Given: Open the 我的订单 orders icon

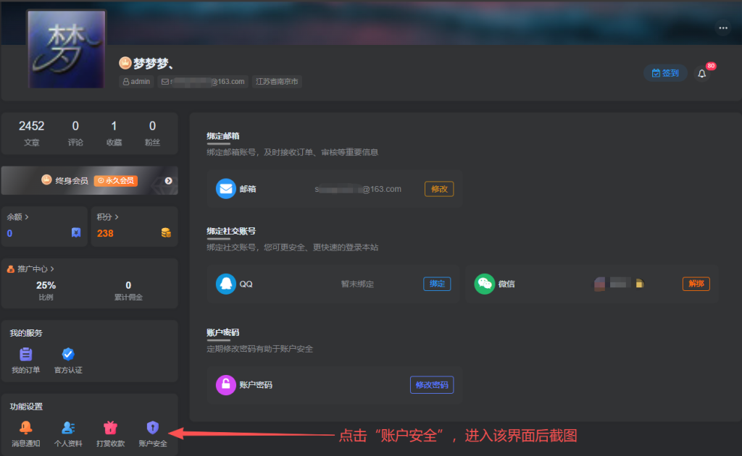Looking at the screenshot, I should click(x=25, y=354).
